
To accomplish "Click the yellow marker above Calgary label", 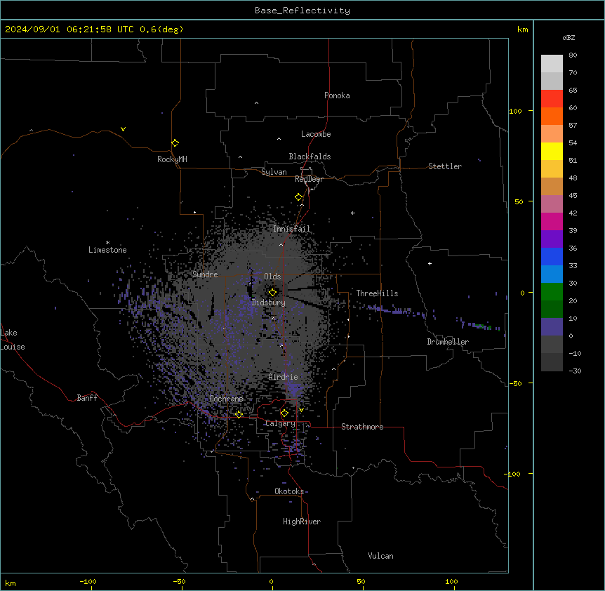I will point(284,413).
